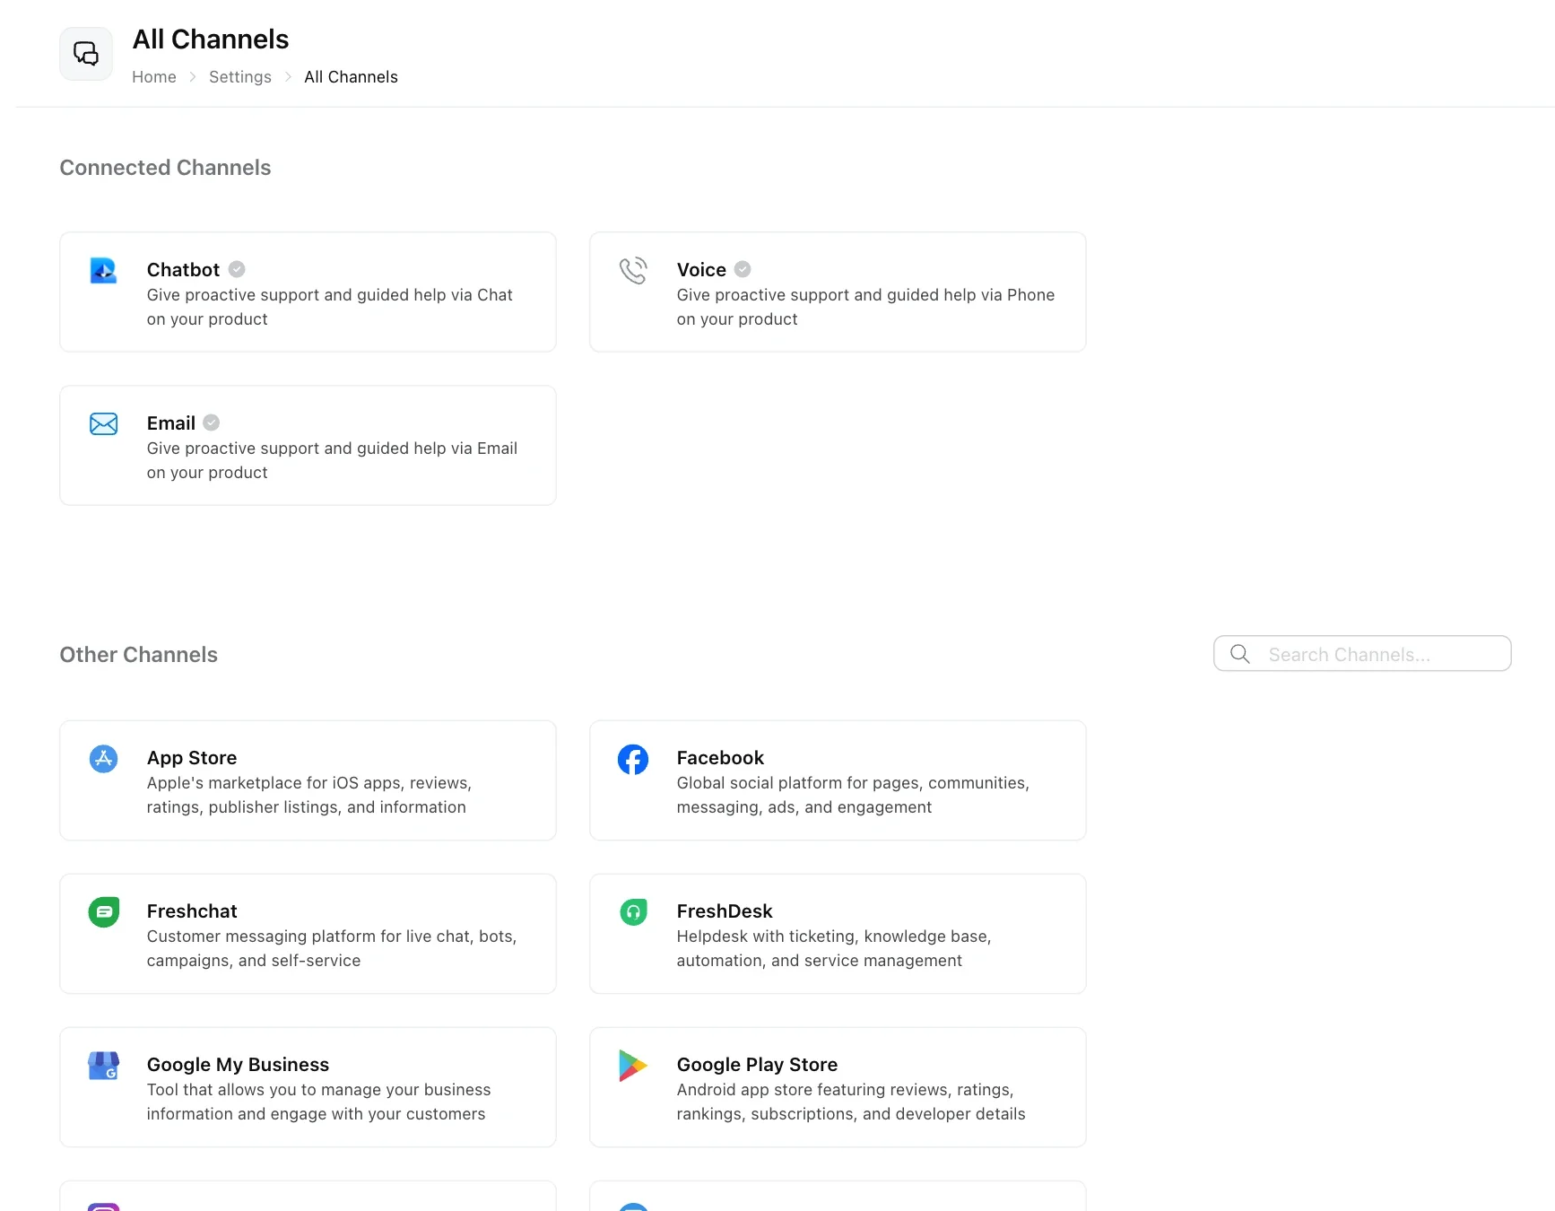1555x1211 pixels.
Task: Click the Email envelope icon
Action: click(x=104, y=423)
